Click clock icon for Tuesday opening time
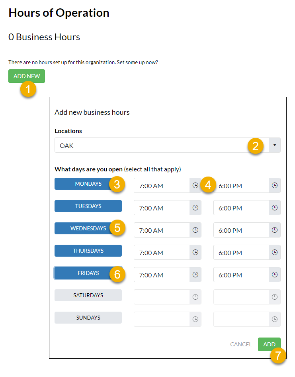The image size is (295, 377). coord(195,208)
